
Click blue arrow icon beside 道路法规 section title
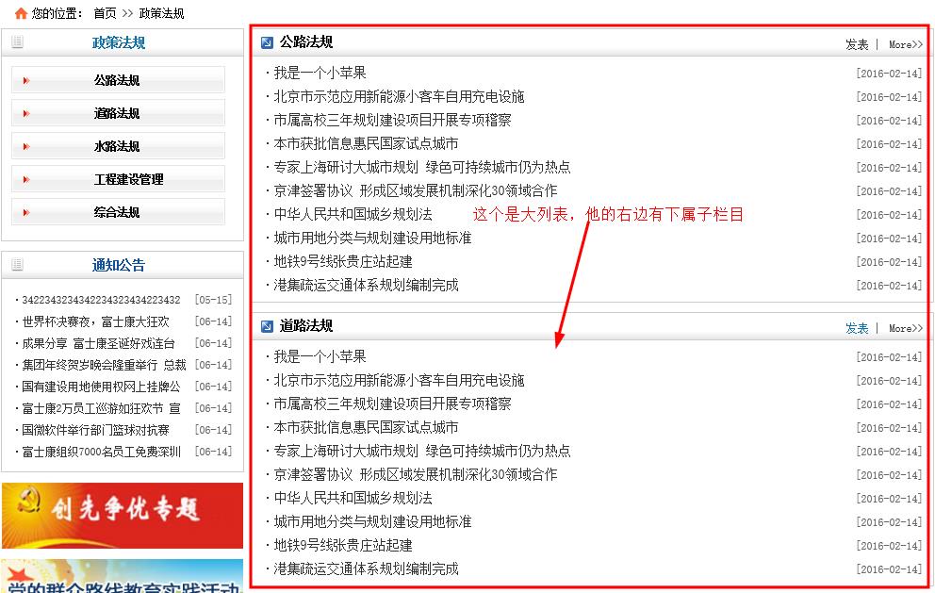click(x=267, y=326)
